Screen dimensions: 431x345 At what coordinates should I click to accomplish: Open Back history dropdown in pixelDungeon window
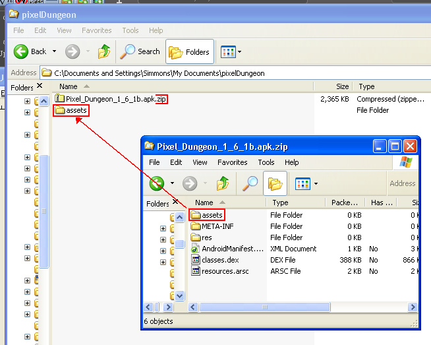[54, 51]
